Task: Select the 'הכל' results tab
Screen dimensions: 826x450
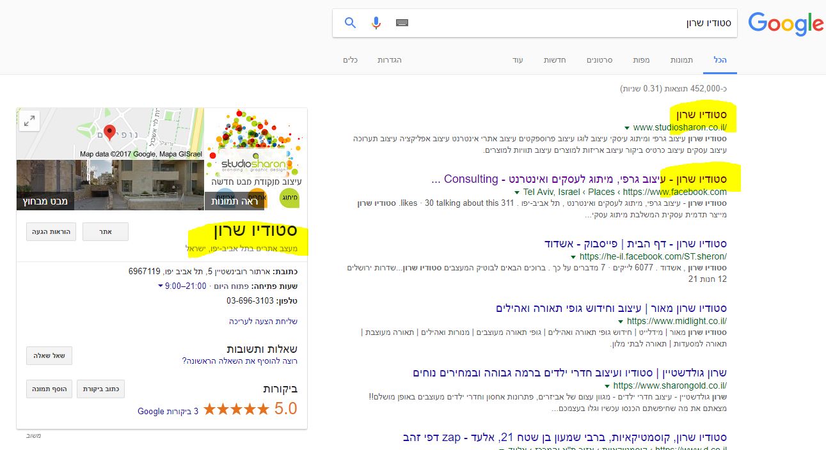Action: point(720,60)
